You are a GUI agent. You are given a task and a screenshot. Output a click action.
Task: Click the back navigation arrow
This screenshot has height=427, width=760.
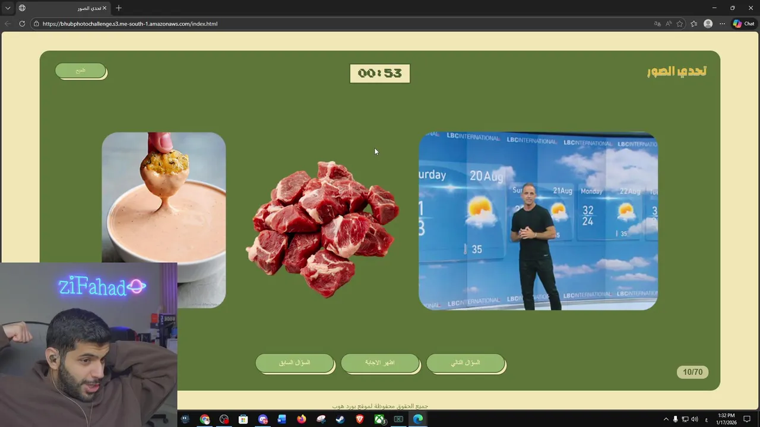tap(8, 24)
